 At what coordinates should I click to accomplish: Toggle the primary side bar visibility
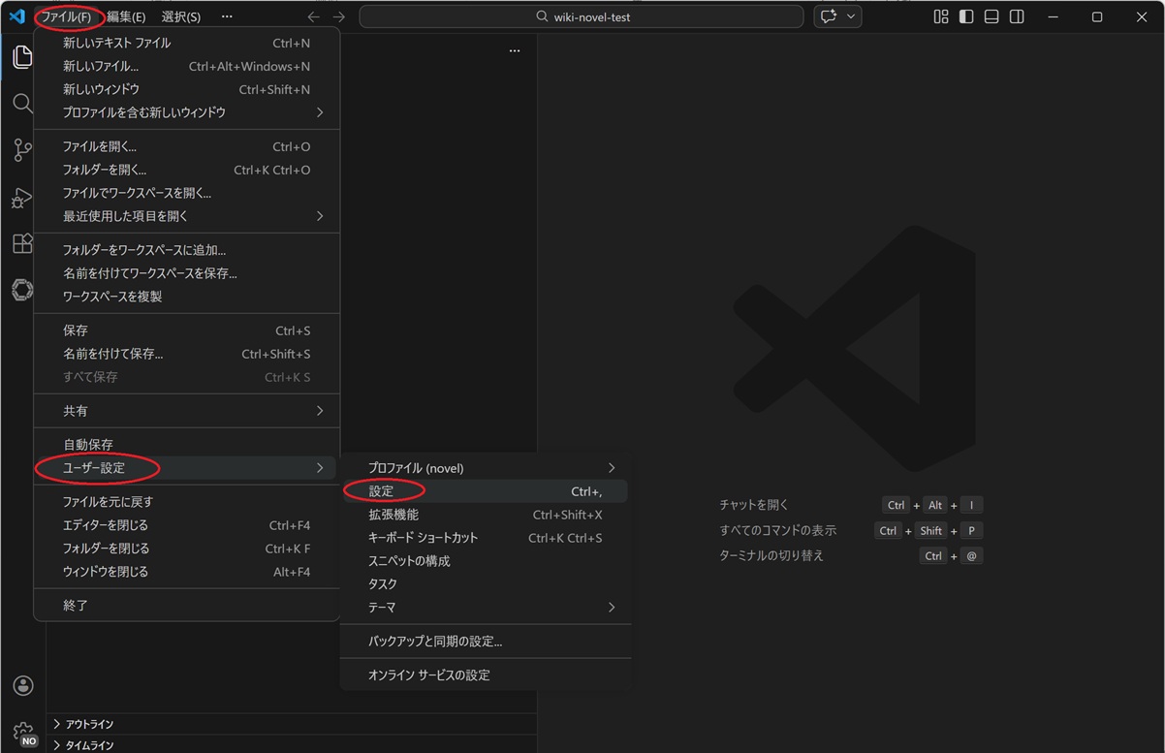point(965,16)
